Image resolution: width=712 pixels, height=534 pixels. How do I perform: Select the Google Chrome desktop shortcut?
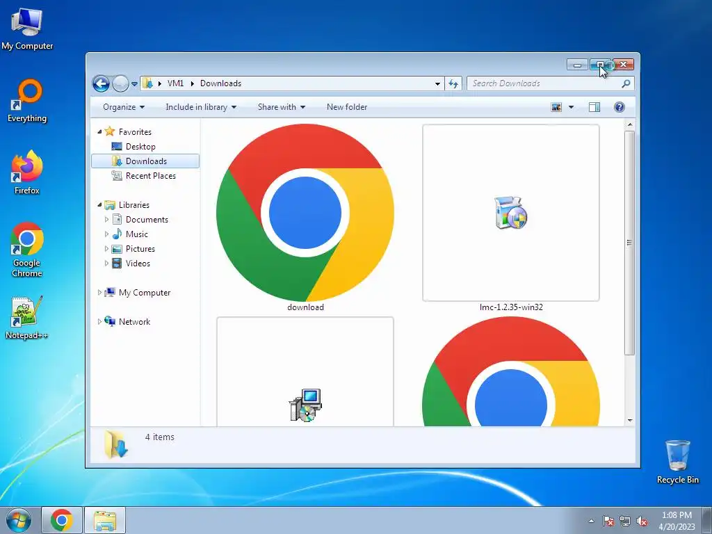(x=27, y=250)
